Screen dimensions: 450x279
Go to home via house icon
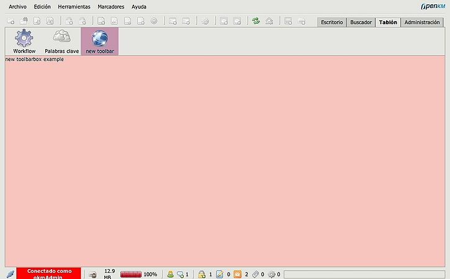tap(269, 21)
